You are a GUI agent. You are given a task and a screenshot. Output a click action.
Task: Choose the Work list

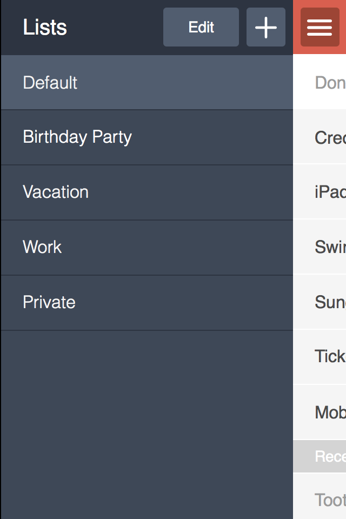click(146, 248)
